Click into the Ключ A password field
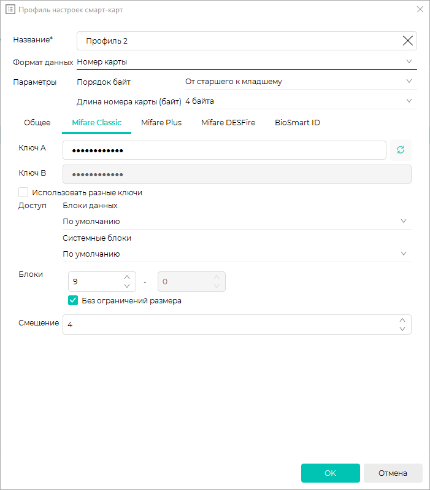430x490 pixels. pyautogui.click(x=225, y=150)
